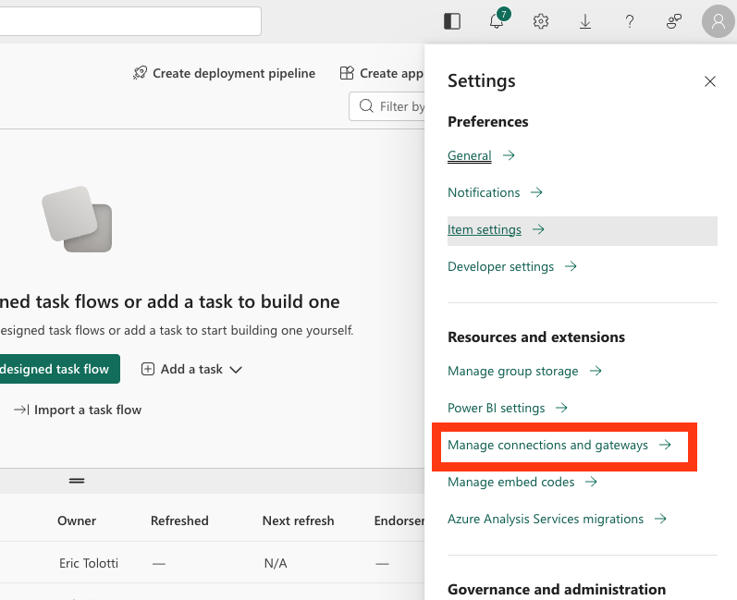Click Create deployment pipeline

[x=225, y=73]
